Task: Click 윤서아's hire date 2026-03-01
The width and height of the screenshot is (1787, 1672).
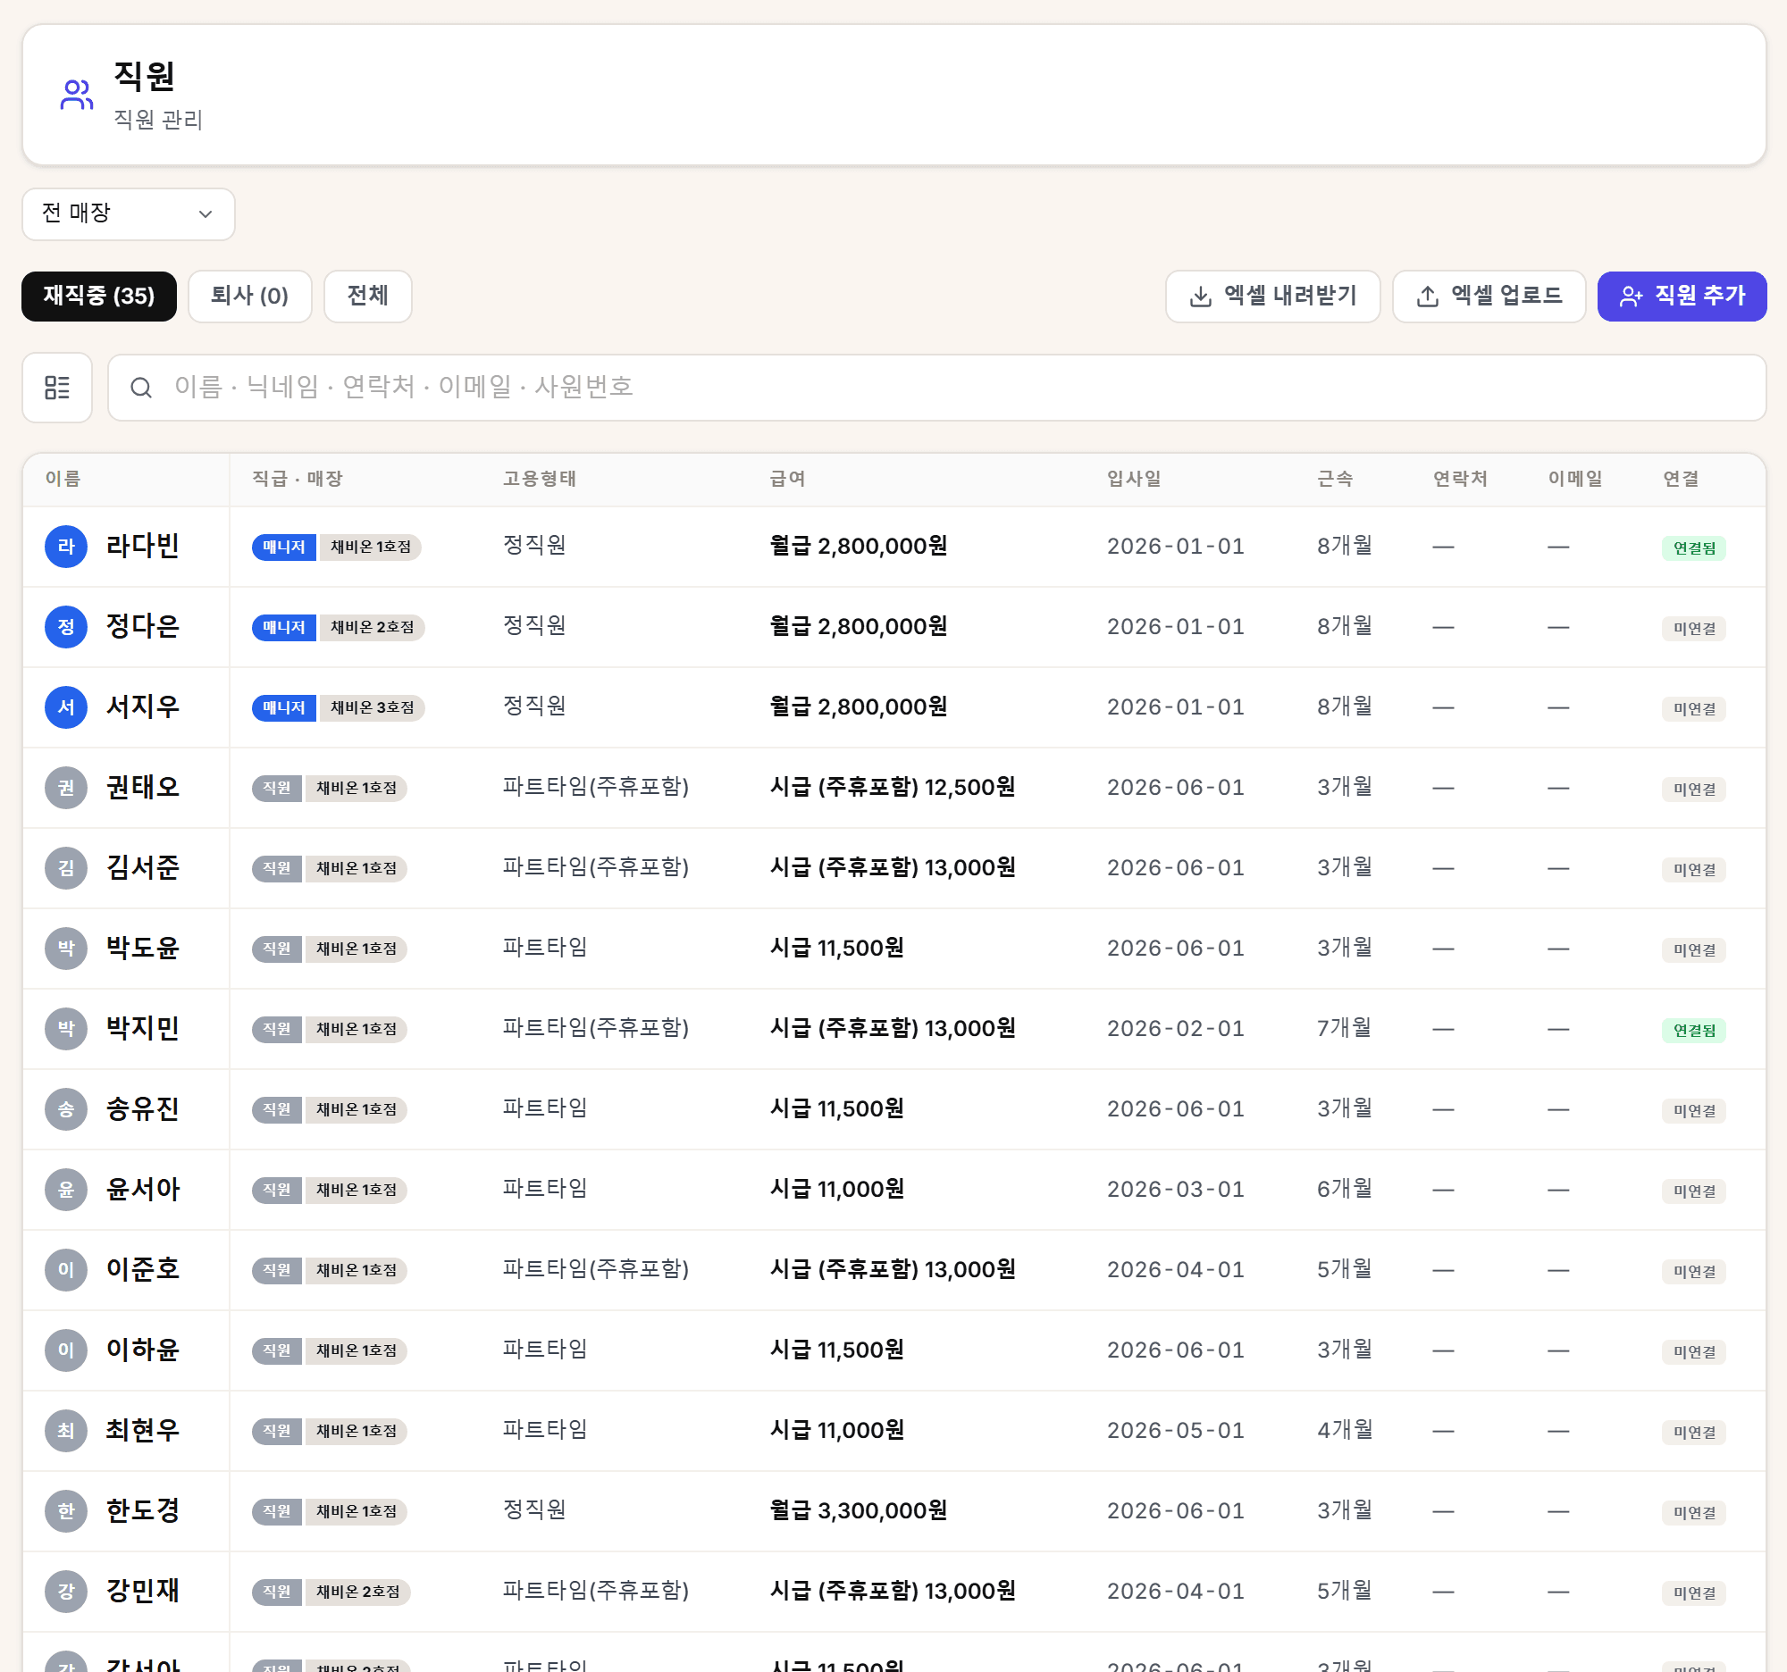Action: tap(1176, 1190)
